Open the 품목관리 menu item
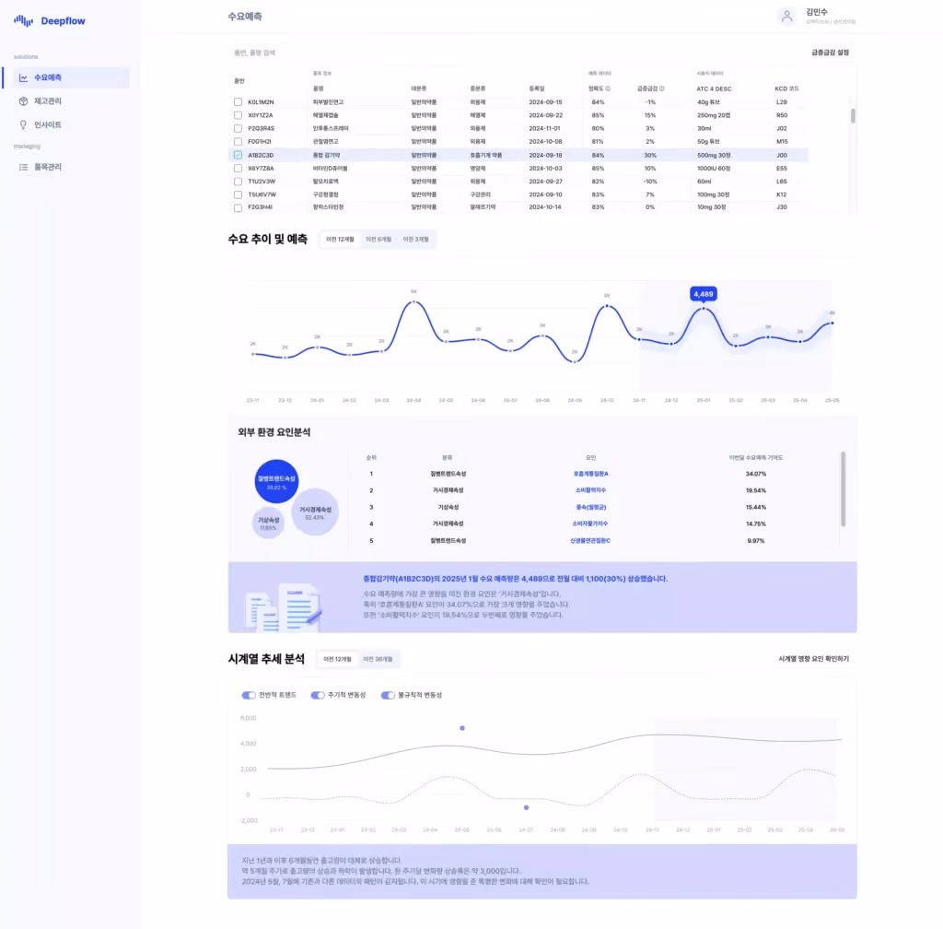 71,167
